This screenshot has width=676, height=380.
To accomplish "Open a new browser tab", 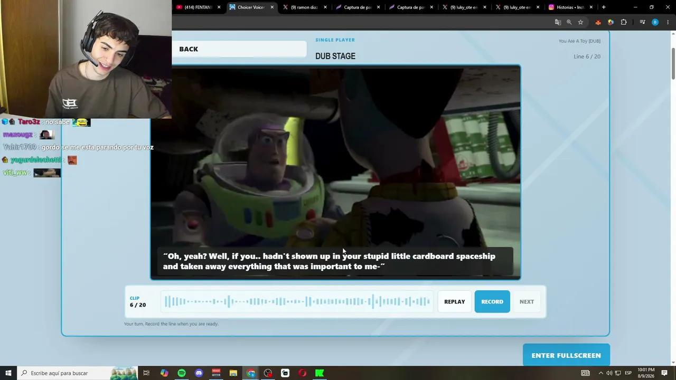I will (604, 7).
